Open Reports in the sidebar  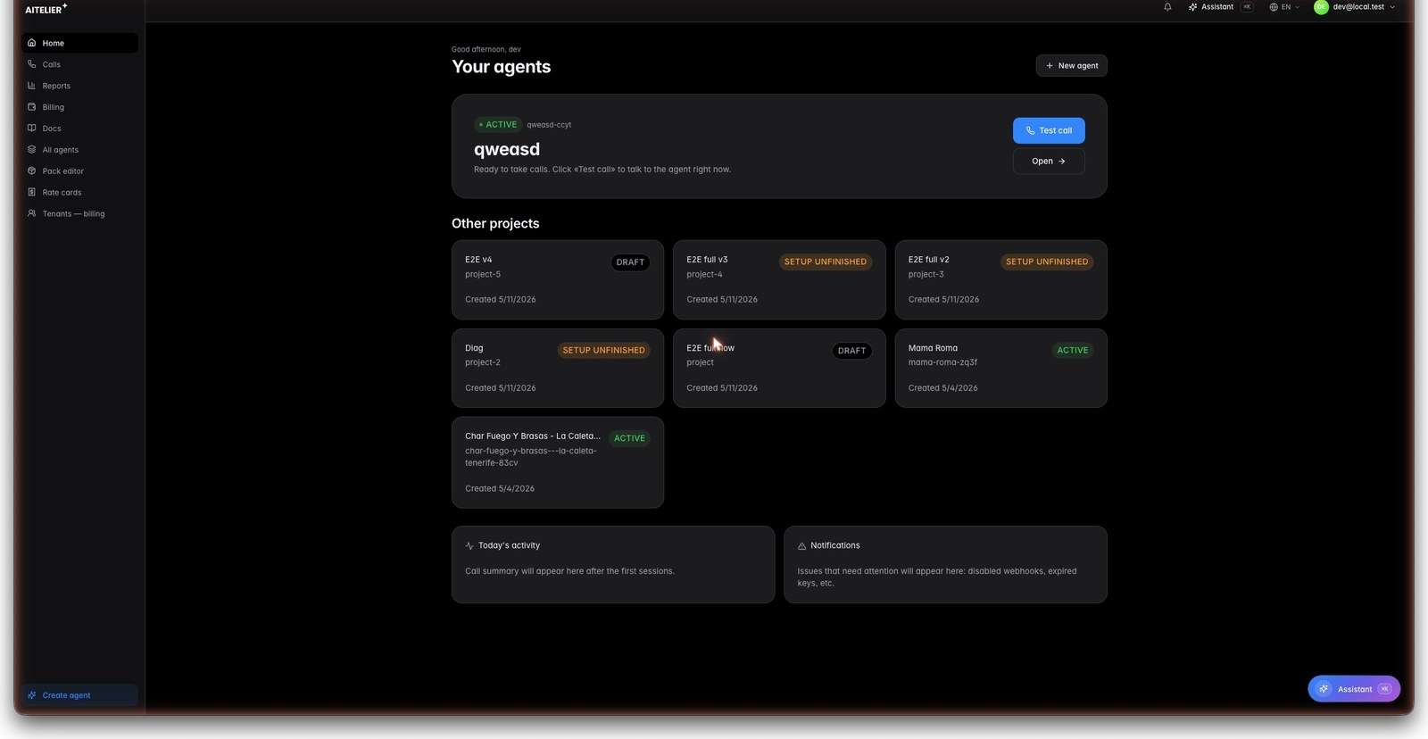click(x=80, y=86)
